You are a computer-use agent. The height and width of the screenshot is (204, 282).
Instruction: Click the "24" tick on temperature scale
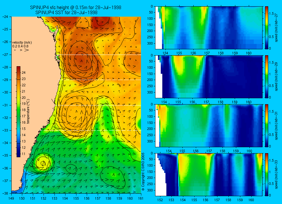23,72
